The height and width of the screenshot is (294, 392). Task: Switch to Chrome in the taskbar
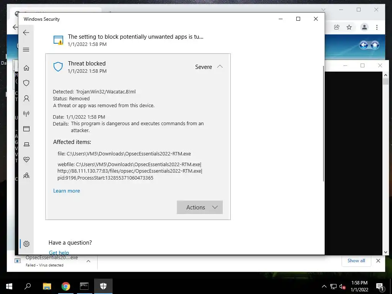pyautogui.click(x=66, y=286)
